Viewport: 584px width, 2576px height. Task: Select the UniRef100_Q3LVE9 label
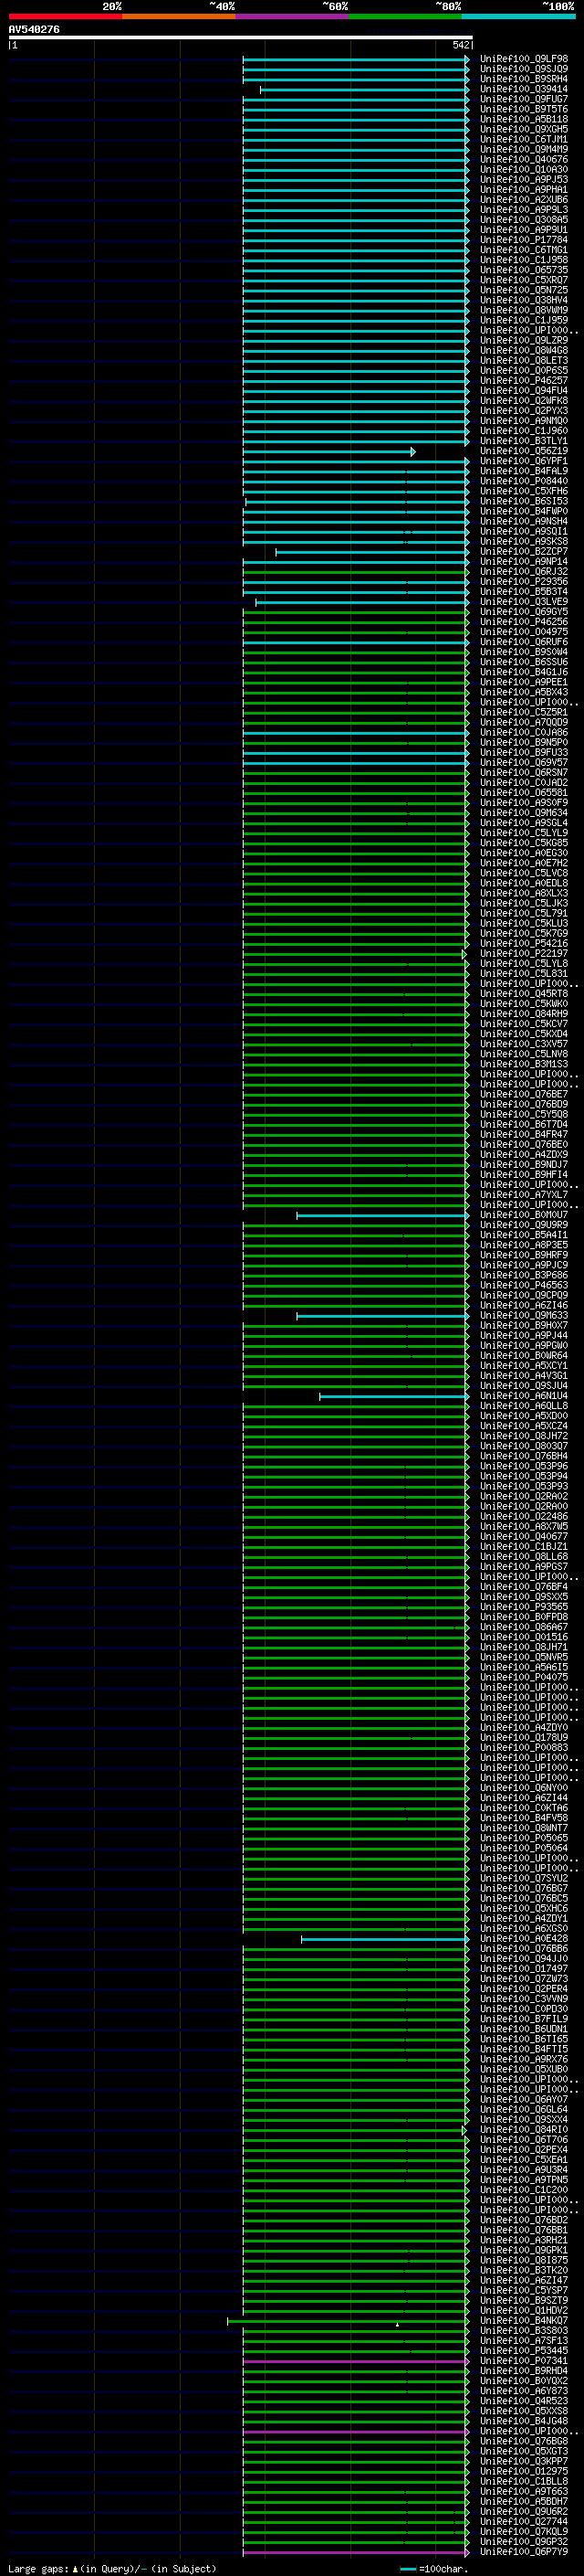click(523, 602)
